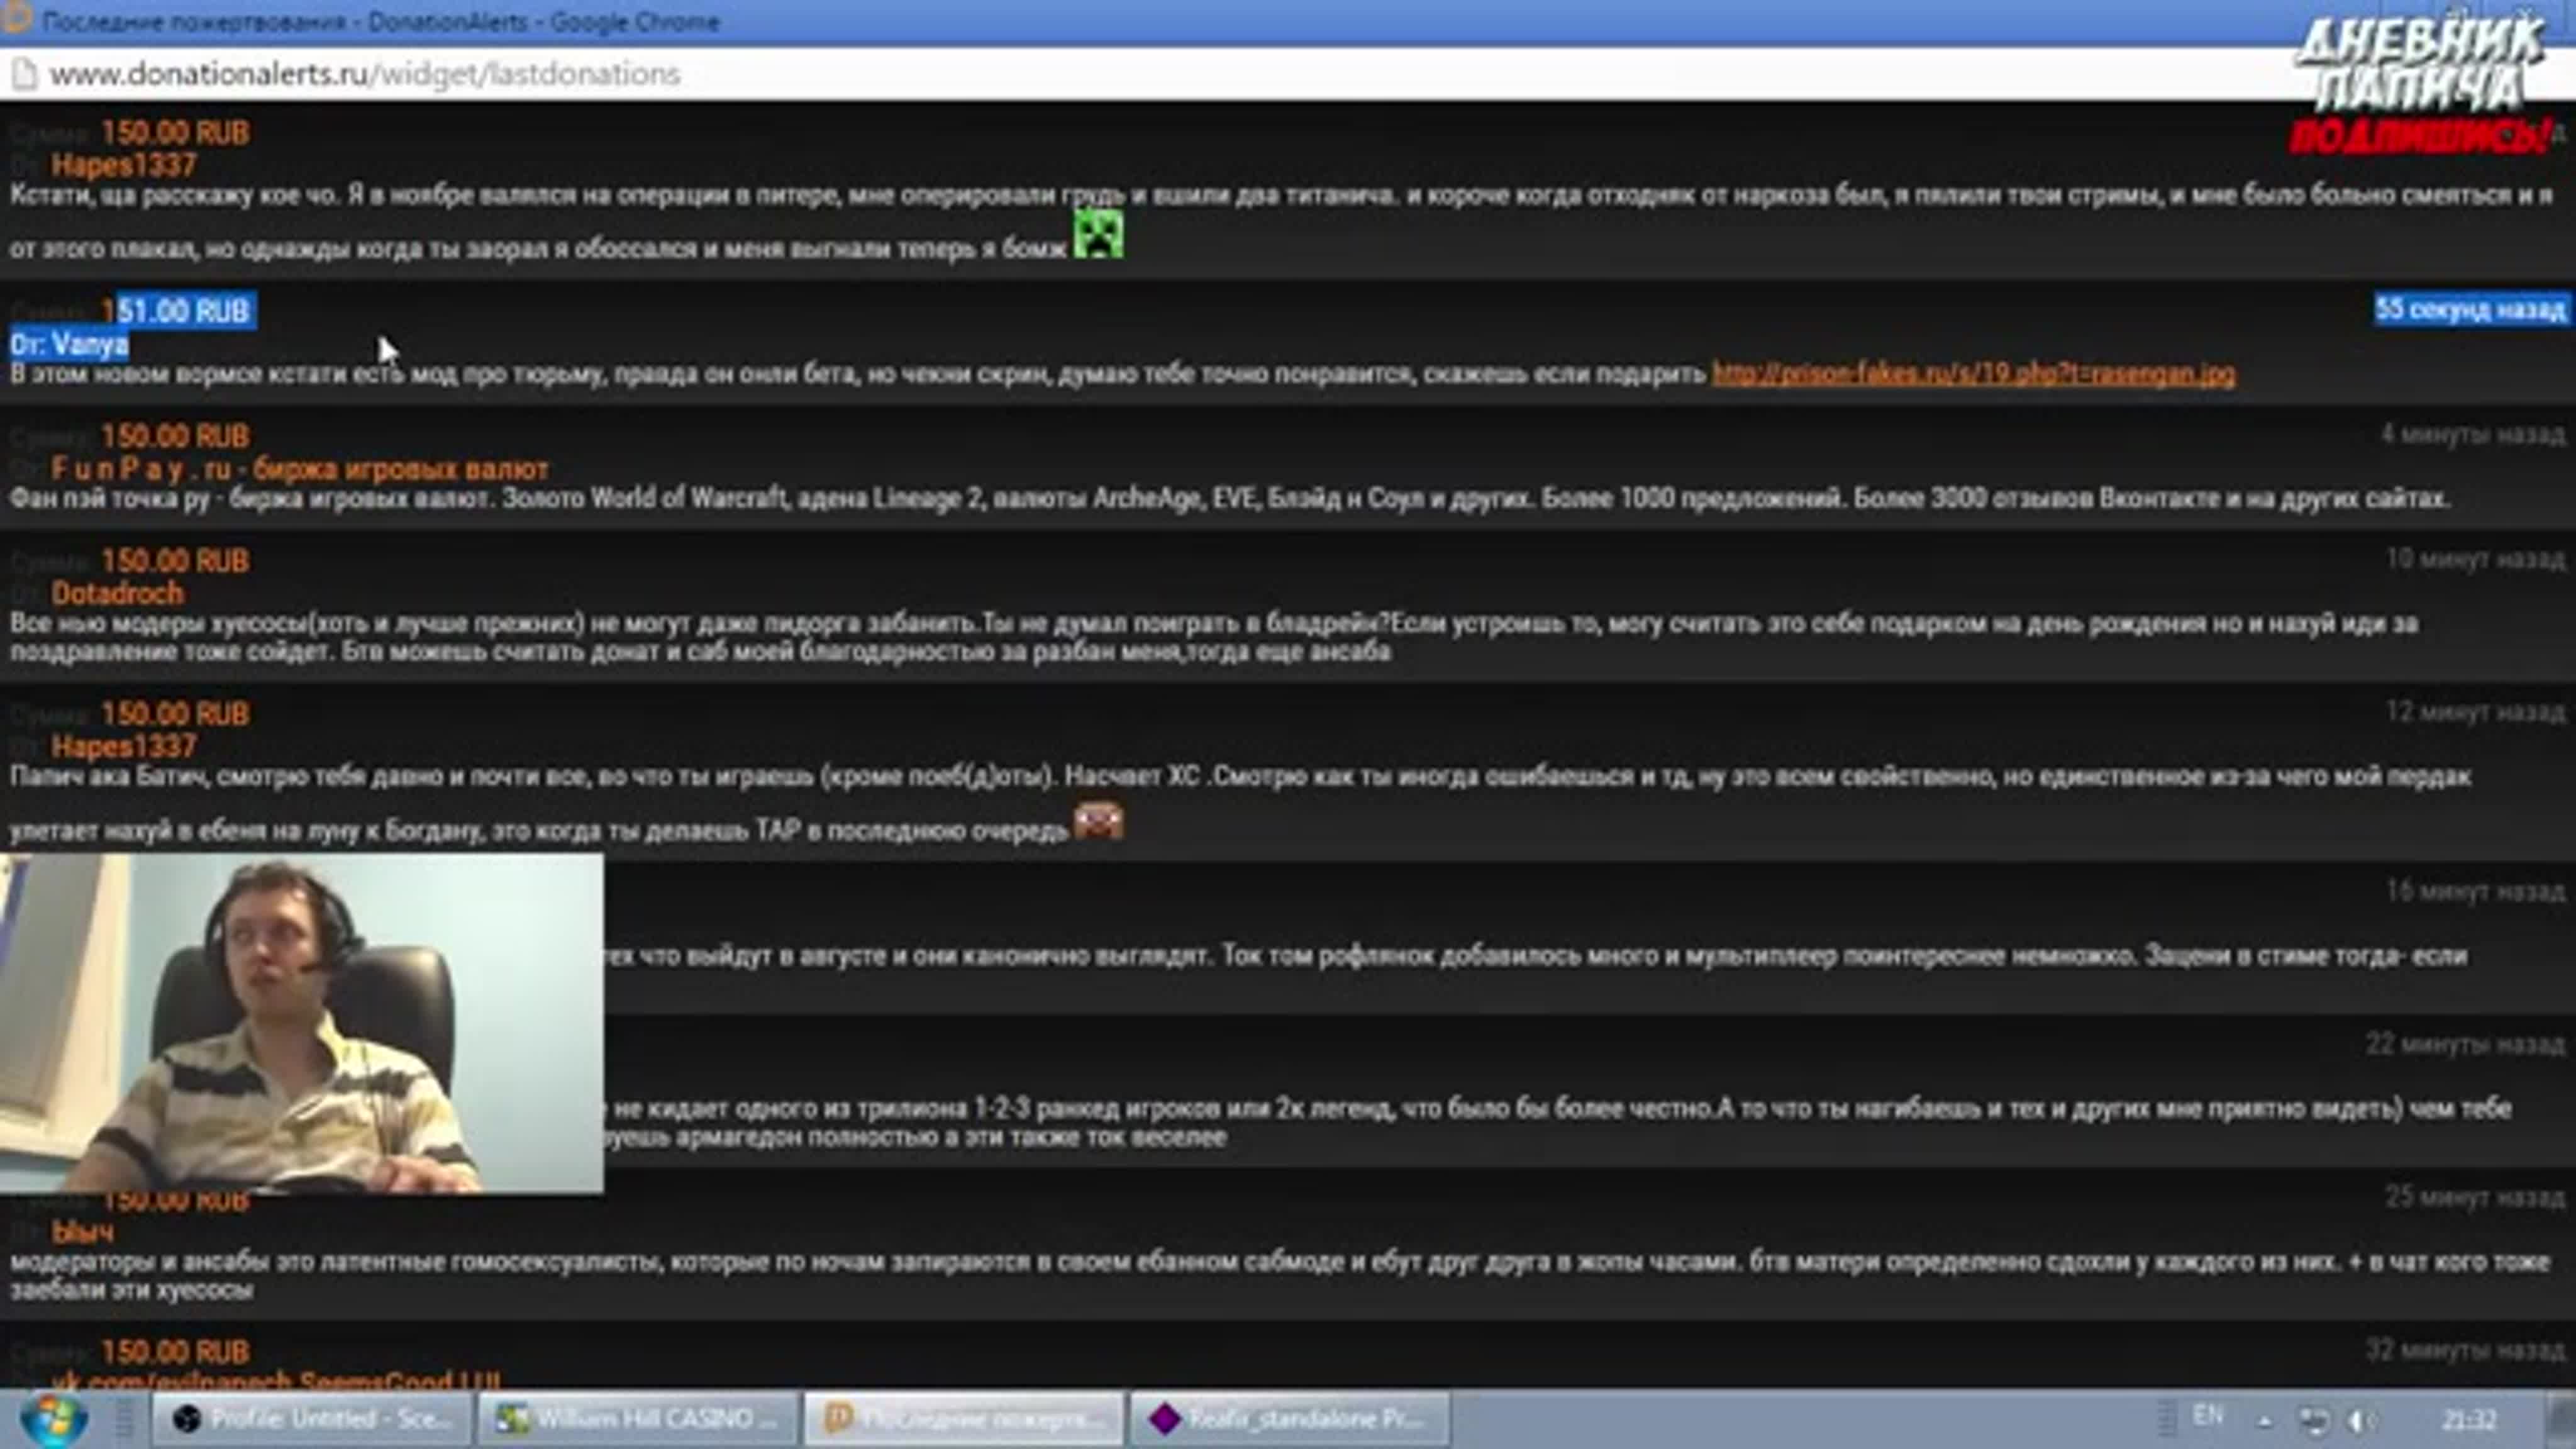
Task: Click the donor name 'blыч'
Action: click(x=82, y=1232)
